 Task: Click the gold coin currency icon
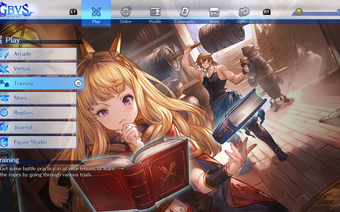299,12
